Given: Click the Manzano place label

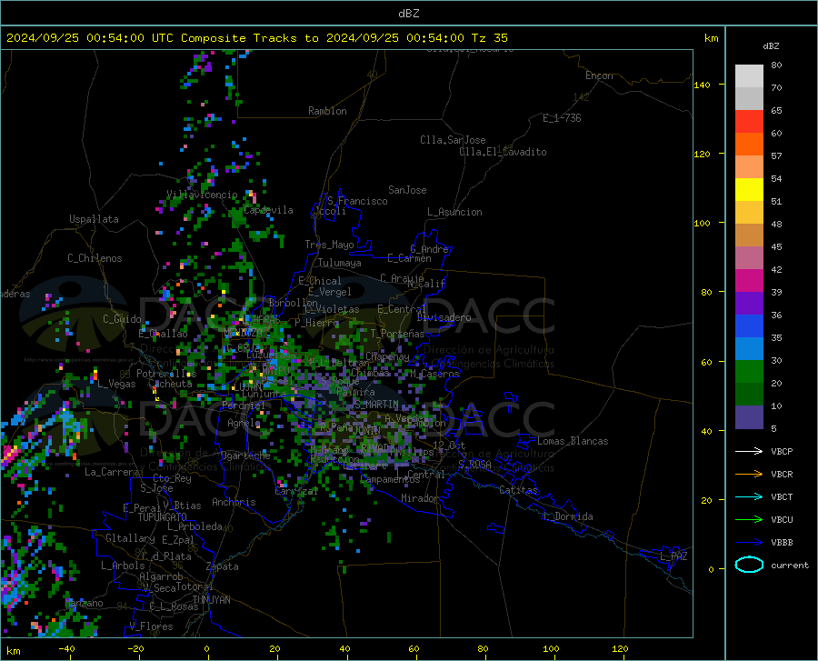Looking at the screenshot, I should [84, 603].
